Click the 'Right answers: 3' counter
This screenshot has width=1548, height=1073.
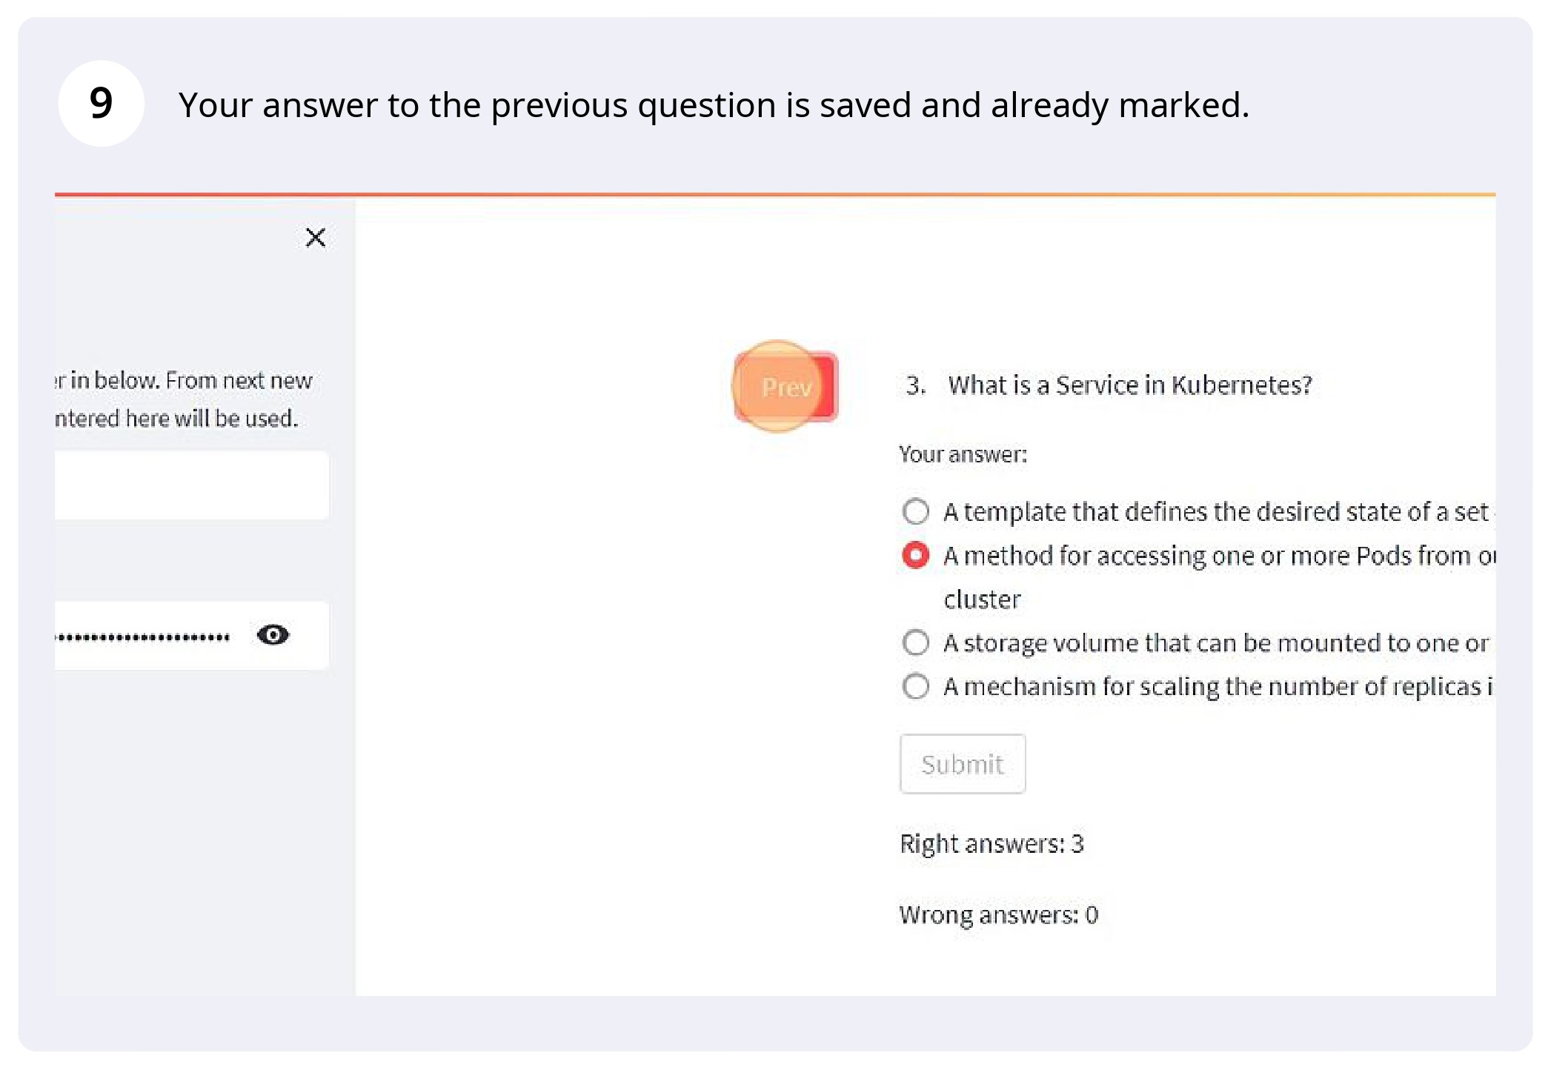click(x=991, y=844)
